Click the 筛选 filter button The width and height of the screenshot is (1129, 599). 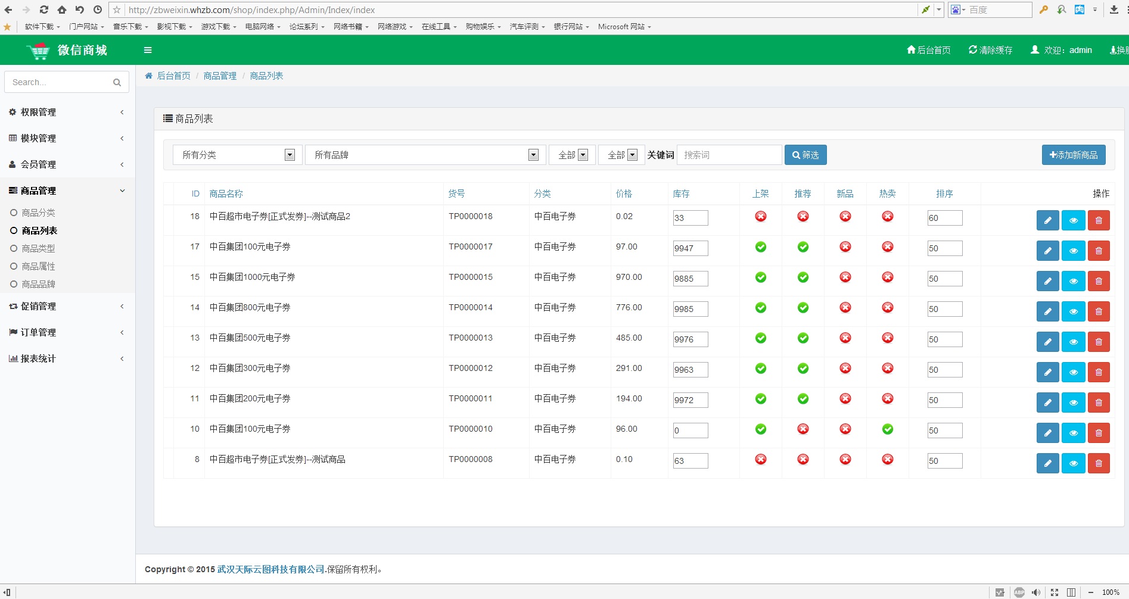(x=805, y=155)
